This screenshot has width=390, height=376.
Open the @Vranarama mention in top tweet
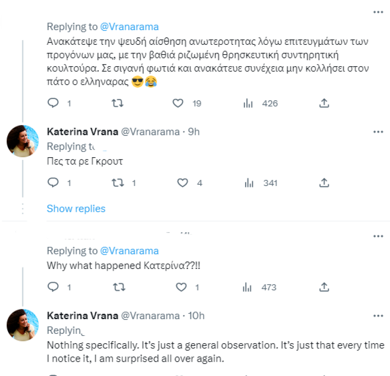pyautogui.click(x=129, y=27)
